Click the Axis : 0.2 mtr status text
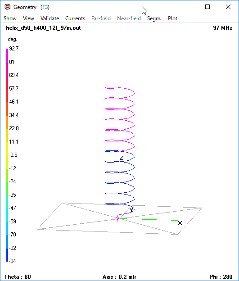This screenshot has height=281, width=239. (119, 276)
